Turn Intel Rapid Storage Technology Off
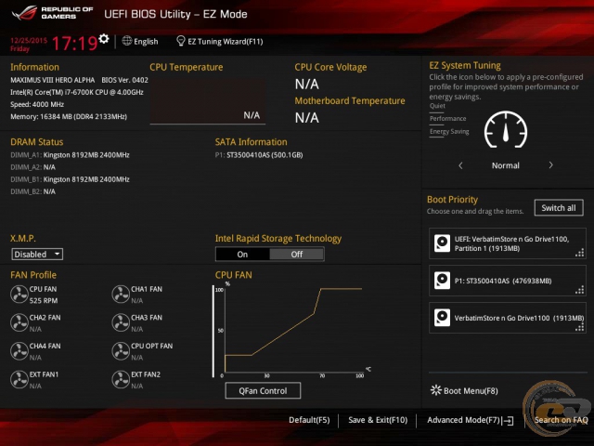The height and width of the screenshot is (446, 594). click(297, 254)
